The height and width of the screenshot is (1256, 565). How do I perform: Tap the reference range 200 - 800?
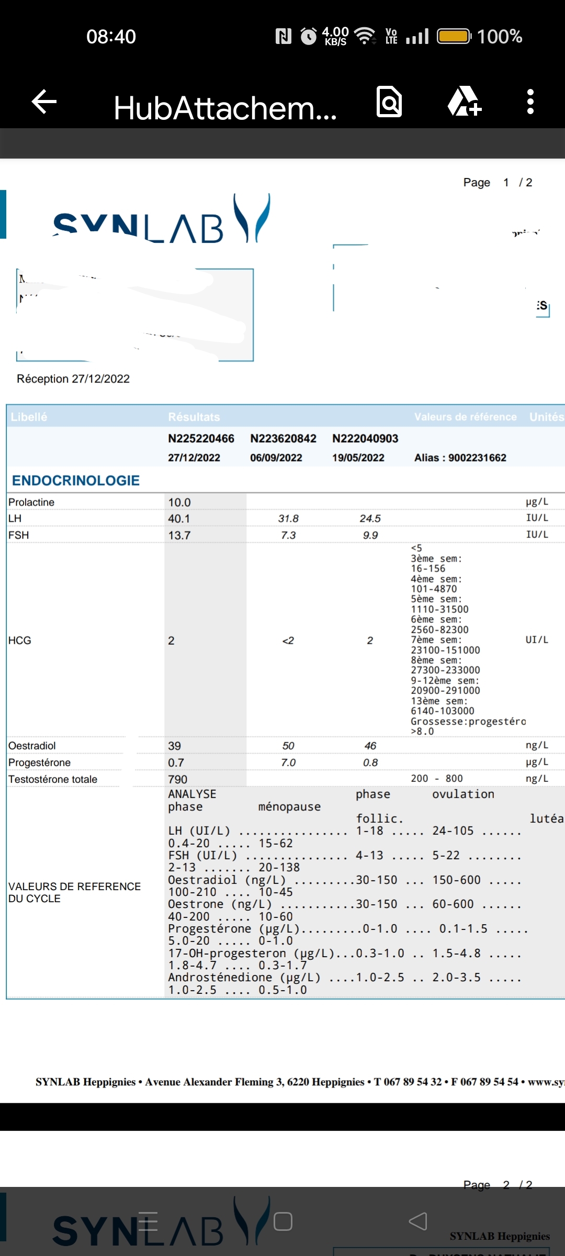coord(437,779)
